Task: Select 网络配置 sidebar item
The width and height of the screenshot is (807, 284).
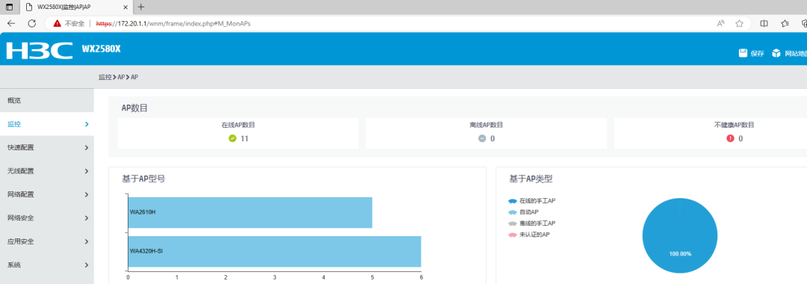Action: pyautogui.click(x=47, y=194)
